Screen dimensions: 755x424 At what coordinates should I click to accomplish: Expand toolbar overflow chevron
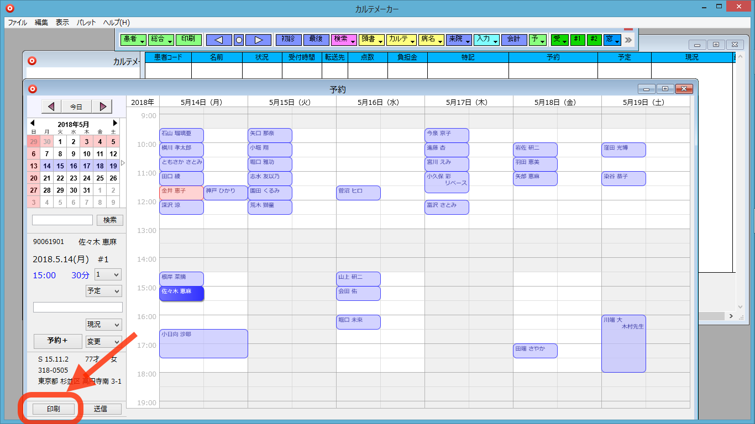628,40
